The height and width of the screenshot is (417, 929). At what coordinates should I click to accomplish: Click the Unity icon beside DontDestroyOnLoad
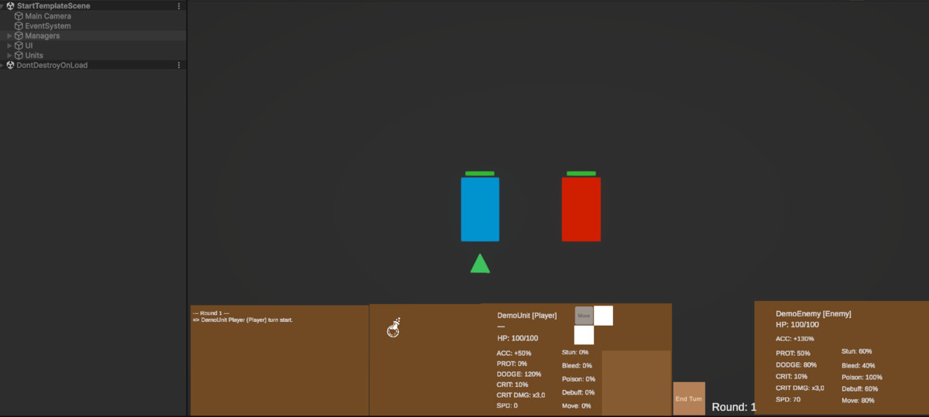[10, 66]
